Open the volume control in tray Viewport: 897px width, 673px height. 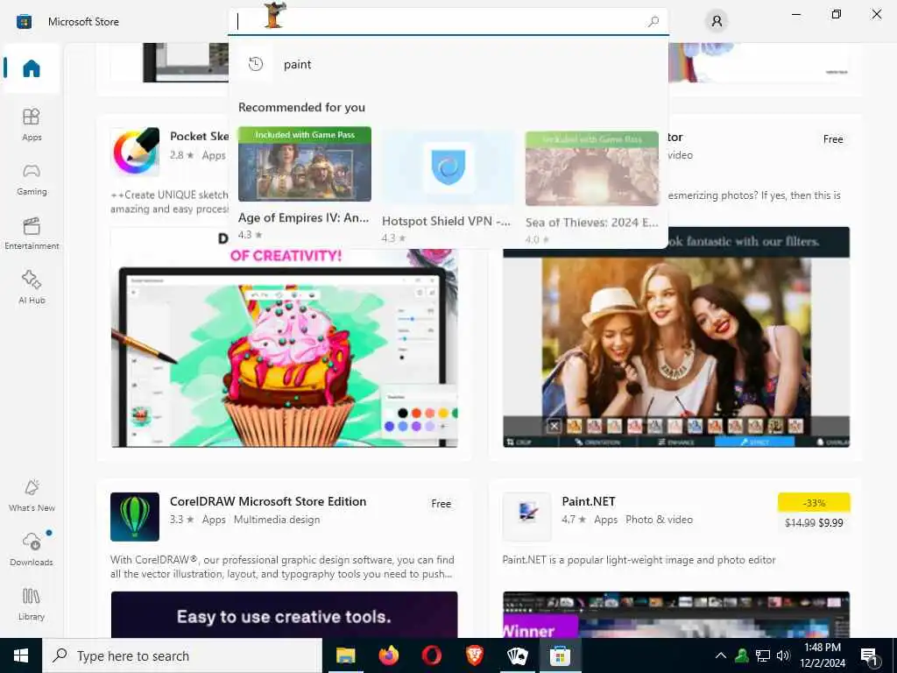coord(783,655)
